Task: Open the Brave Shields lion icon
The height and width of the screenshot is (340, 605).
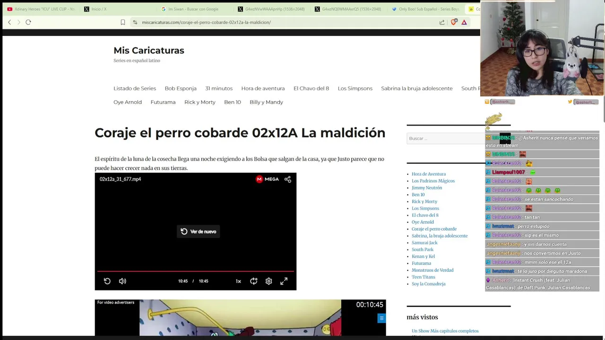Action: pos(454,22)
